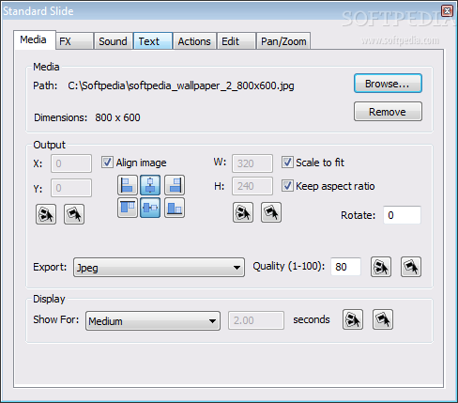The height and width of the screenshot is (403, 458).
Task: Open the Pan/Zoom tab
Action: pos(283,41)
